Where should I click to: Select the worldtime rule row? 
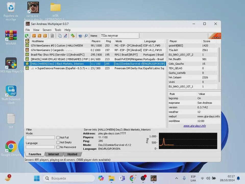click(x=194, y=121)
